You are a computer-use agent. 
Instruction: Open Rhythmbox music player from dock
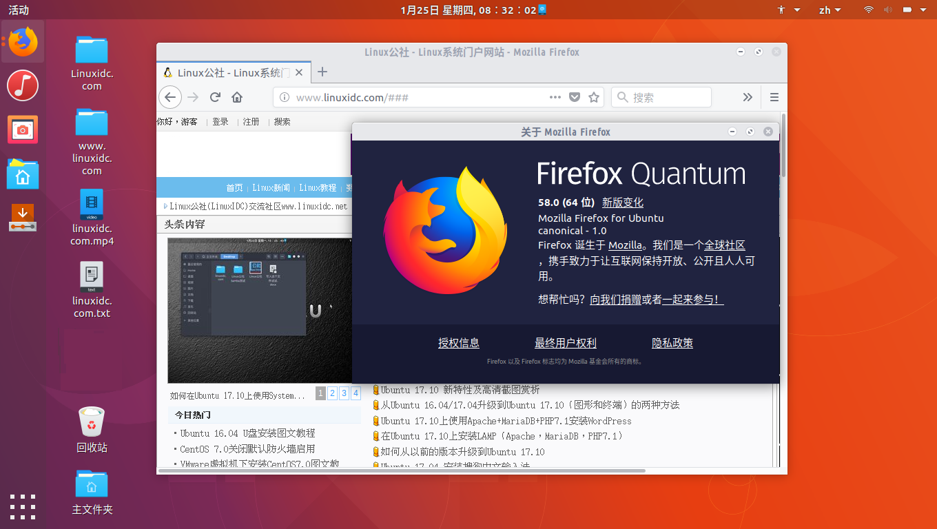[x=23, y=85]
